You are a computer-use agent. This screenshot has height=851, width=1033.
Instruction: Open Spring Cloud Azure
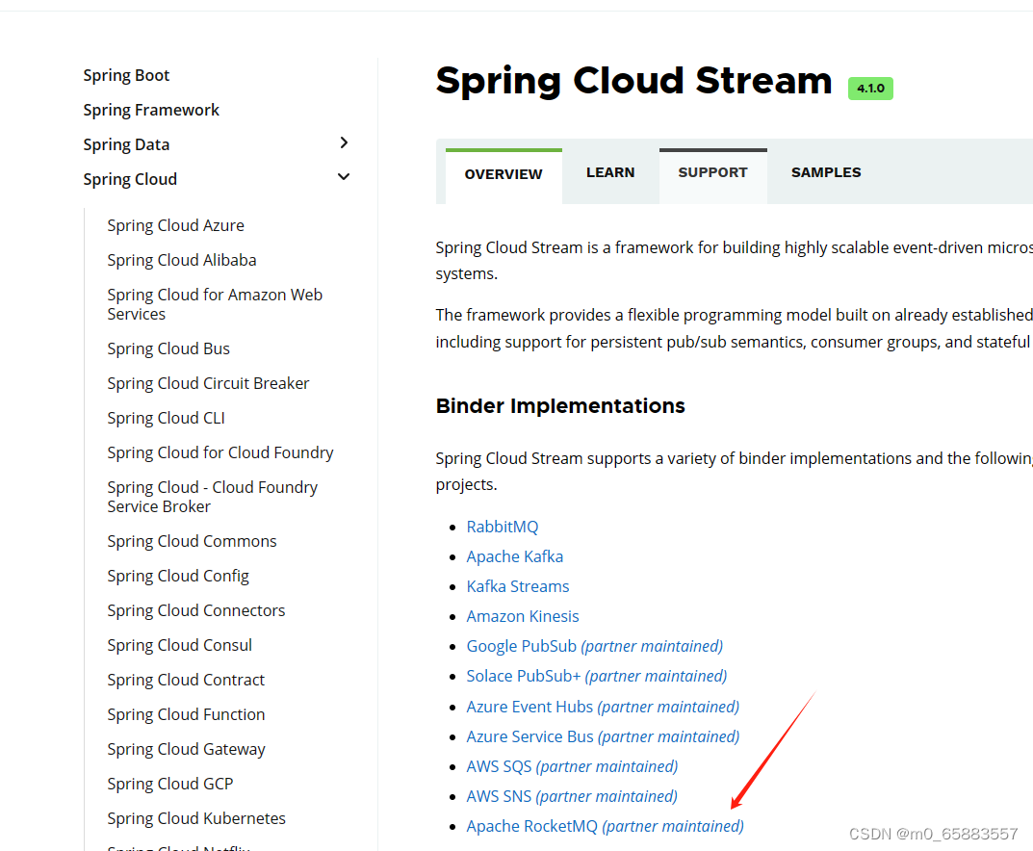coord(176,225)
